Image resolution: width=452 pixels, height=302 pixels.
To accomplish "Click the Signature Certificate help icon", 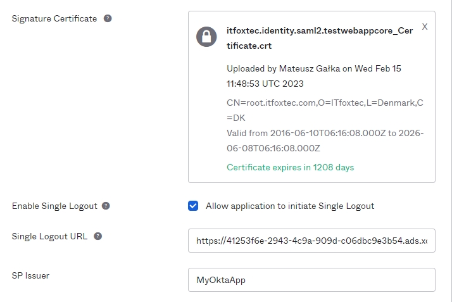I will [x=108, y=19].
